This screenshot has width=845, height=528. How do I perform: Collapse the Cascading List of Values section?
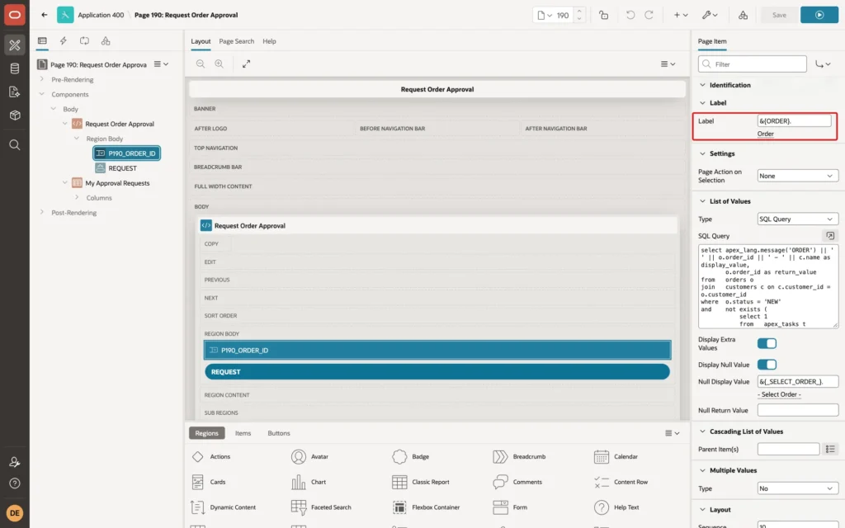[x=702, y=431]
